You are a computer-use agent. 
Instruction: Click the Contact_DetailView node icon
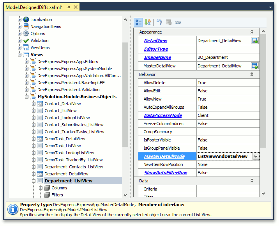[x=40, y=104]
